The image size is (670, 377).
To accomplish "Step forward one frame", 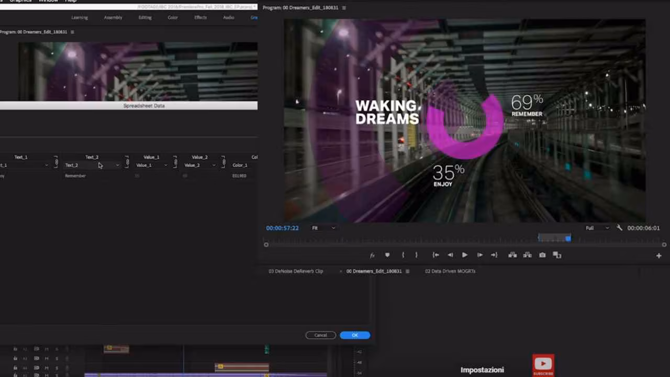I will point(479,255).
